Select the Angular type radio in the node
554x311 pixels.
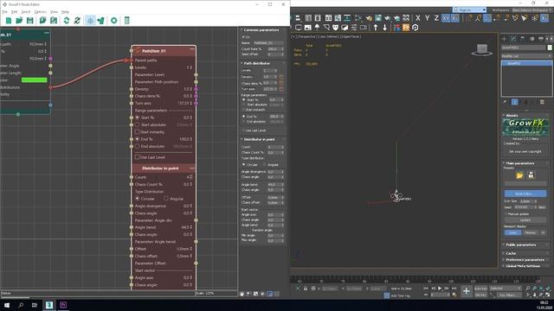pyautogui.click(x=165, y=199)
